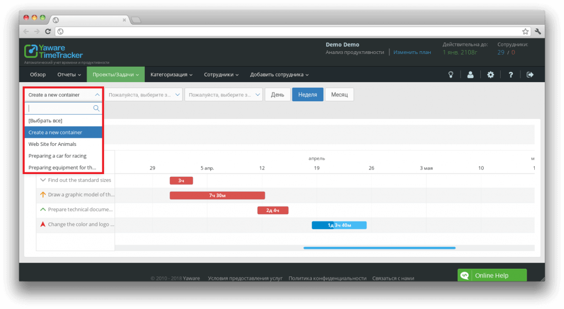564x309 pixels.
Task: Click the Yaware TimeTracker logo
Action: [53, 51]
